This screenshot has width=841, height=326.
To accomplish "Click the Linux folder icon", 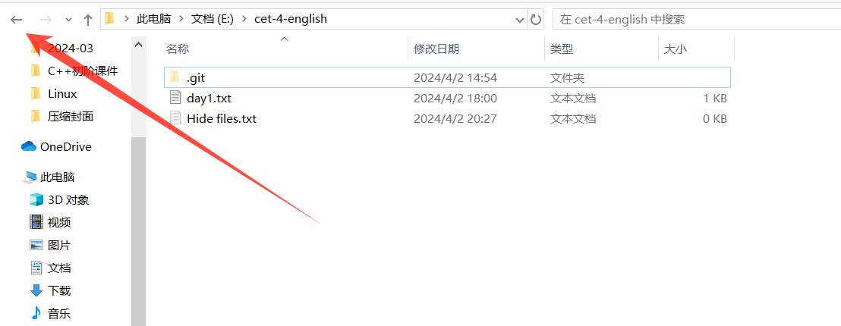I will [x=36, y=94].
